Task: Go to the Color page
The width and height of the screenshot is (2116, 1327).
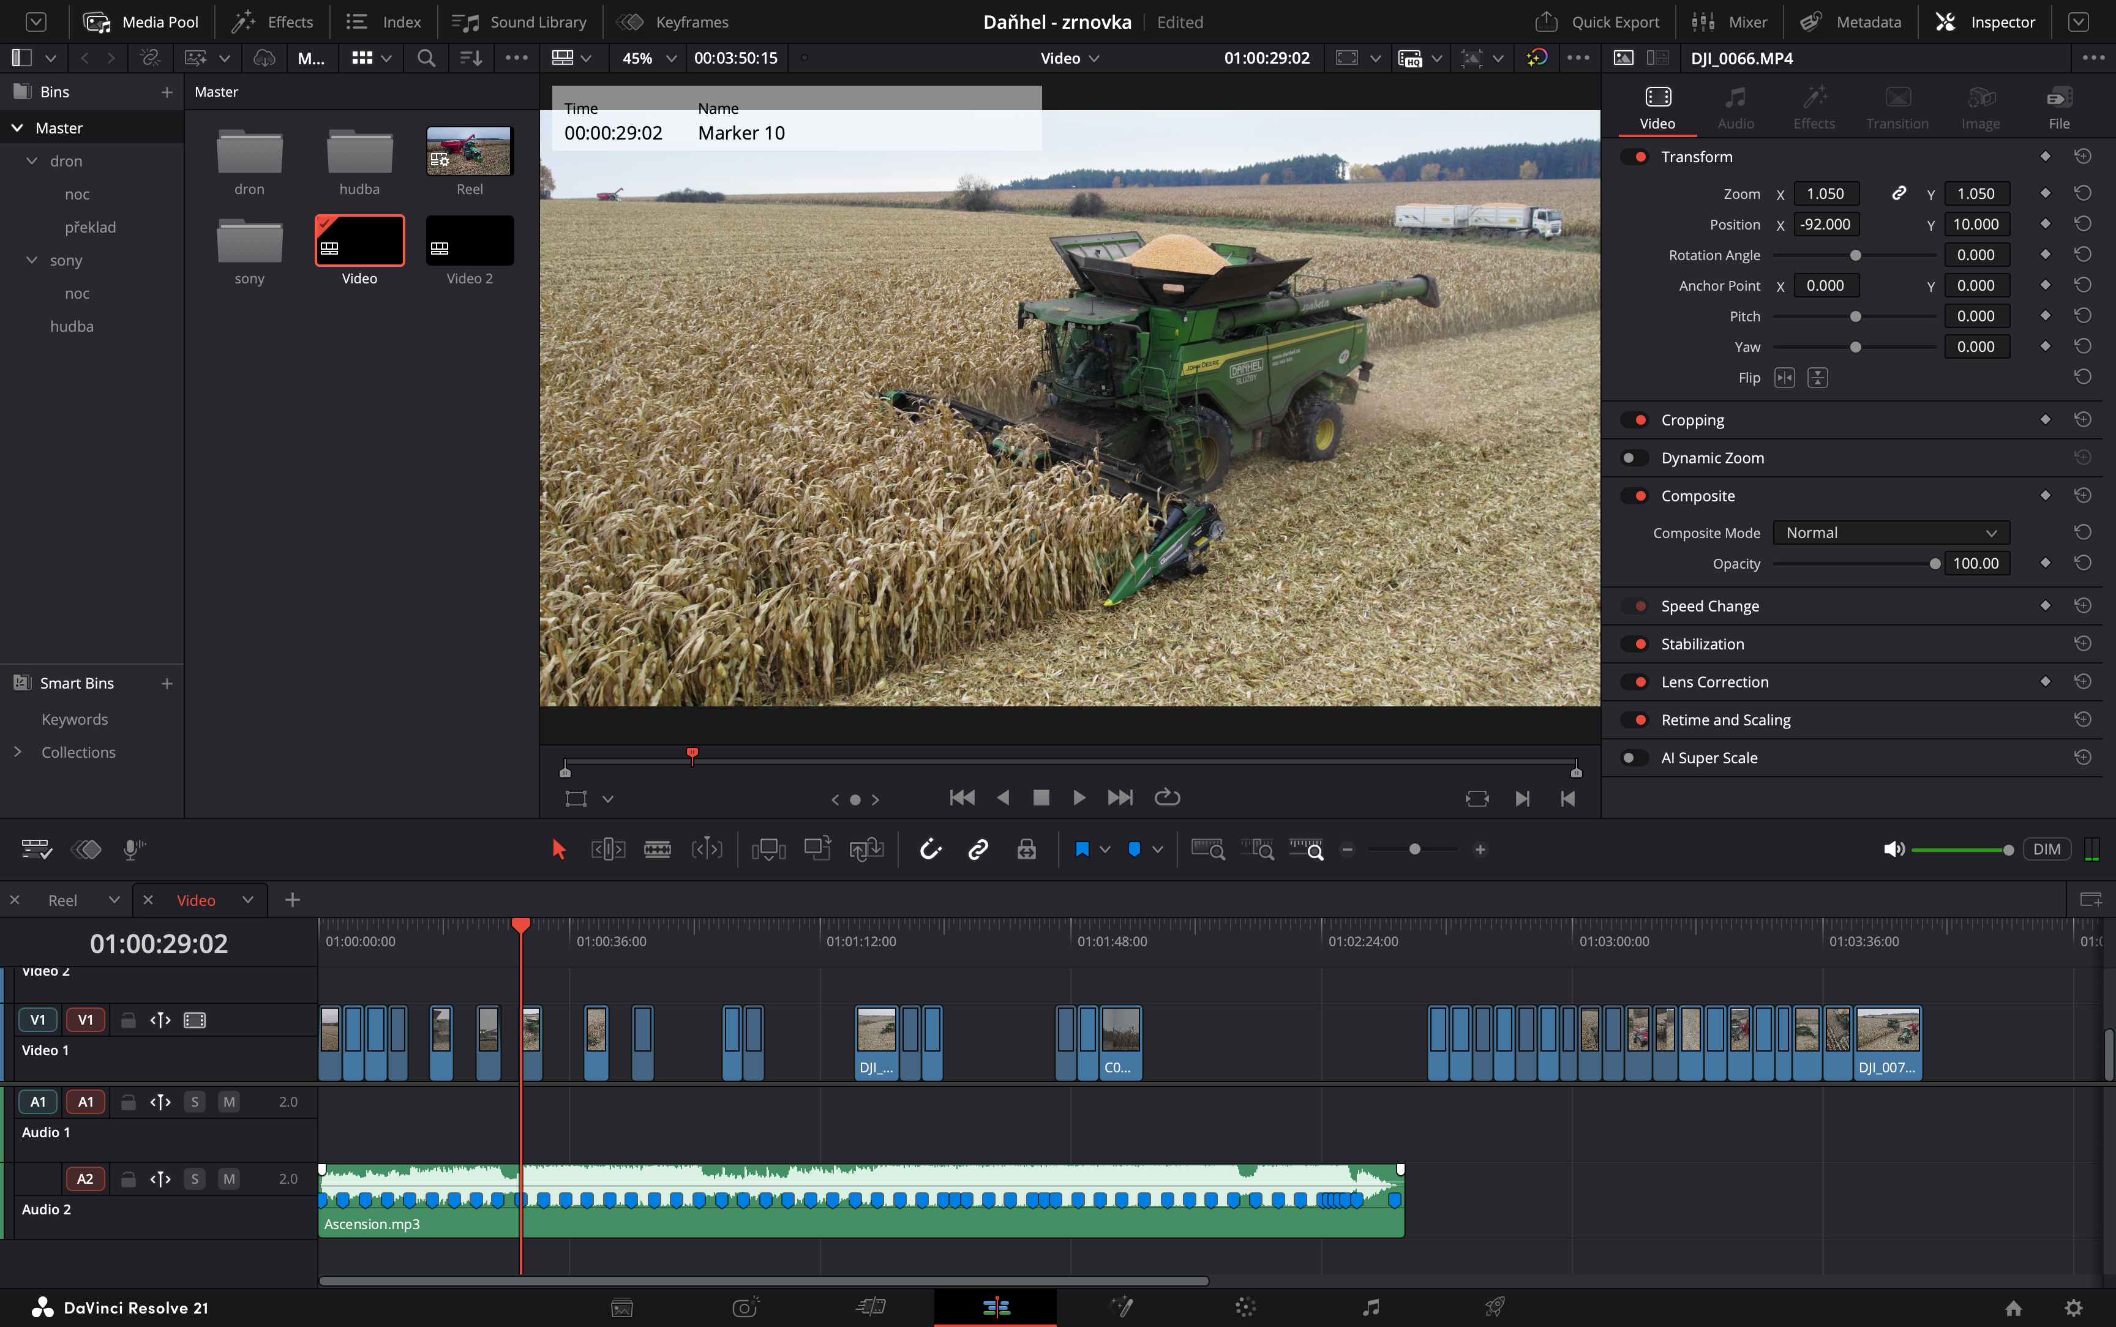Action: (1245, 1307)
